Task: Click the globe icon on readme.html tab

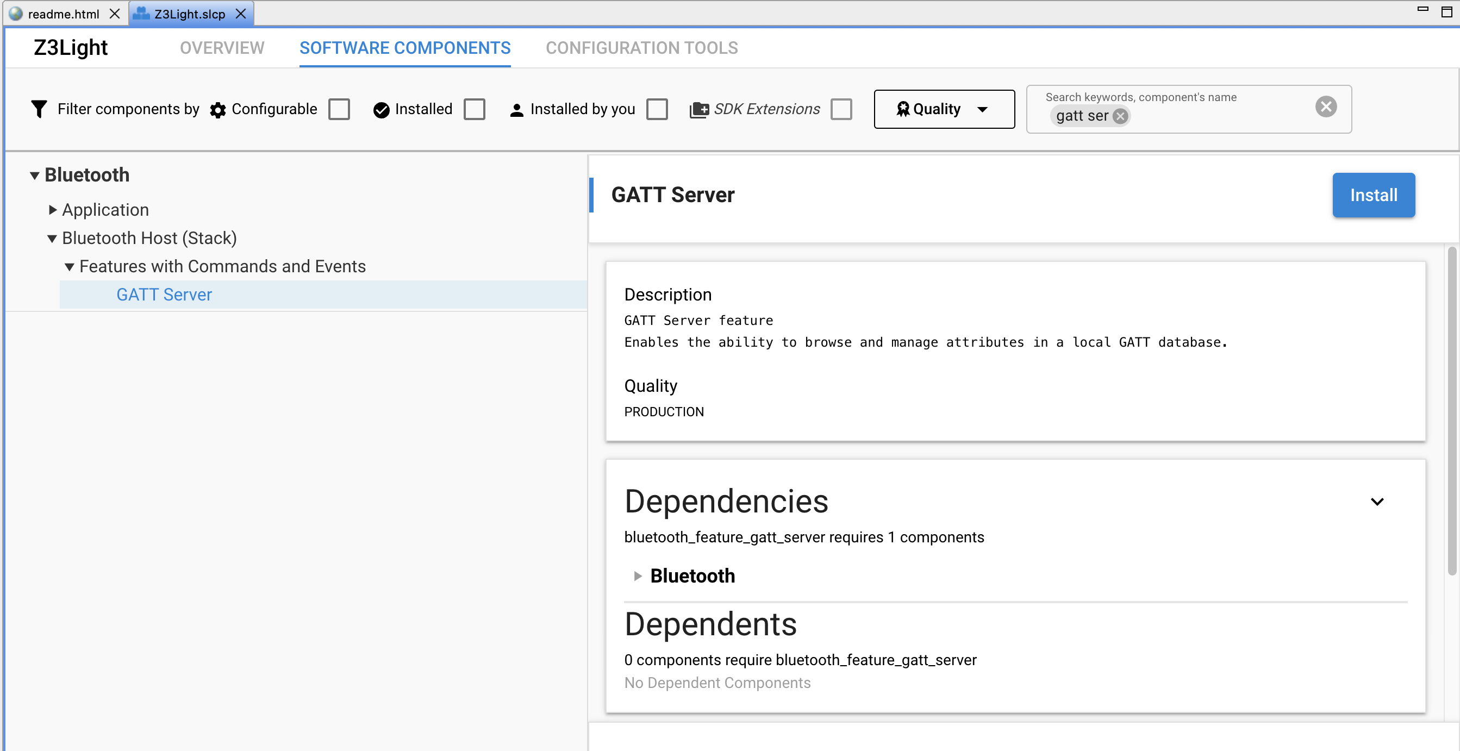Action: click(15, 13)
